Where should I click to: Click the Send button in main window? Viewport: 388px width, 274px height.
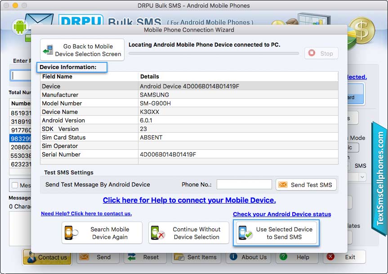pyautogui.click(x=98, y=257)
